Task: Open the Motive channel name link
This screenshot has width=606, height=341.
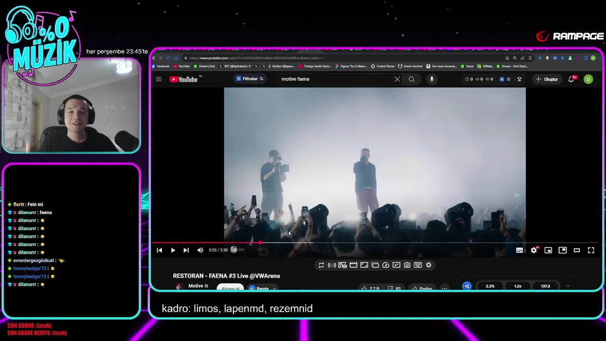Action: (x=196, y=286)
